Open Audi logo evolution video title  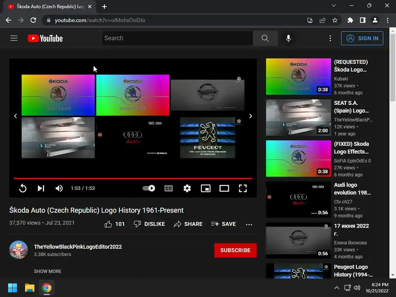pyautogui.click(x=352, y=189)
